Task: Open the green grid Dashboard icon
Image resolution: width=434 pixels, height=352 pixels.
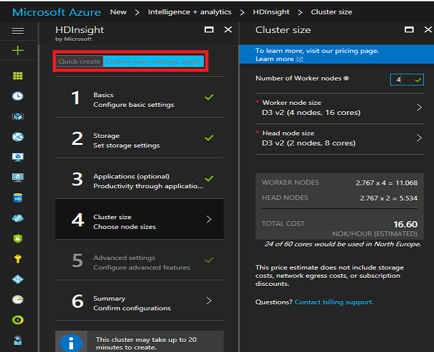Action: point(18,76)
